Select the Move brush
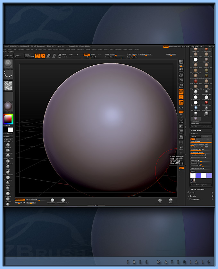 8,167
